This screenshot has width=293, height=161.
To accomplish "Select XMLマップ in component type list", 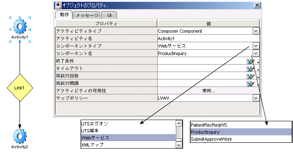I will point(128,144).
